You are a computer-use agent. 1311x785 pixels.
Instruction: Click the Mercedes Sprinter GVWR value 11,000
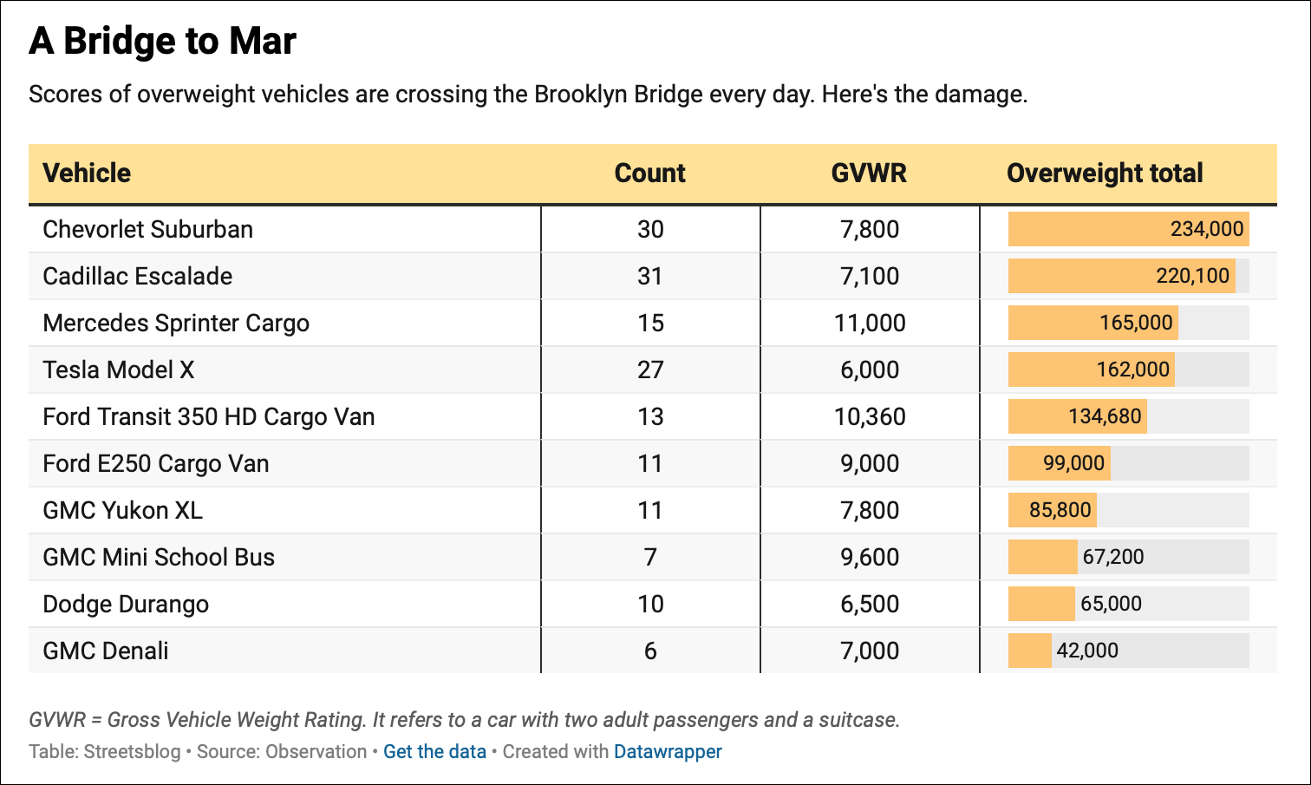[870, 323]
